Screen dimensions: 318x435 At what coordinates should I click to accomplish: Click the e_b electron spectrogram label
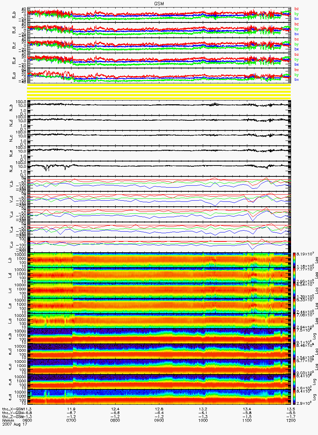(9, 336)
